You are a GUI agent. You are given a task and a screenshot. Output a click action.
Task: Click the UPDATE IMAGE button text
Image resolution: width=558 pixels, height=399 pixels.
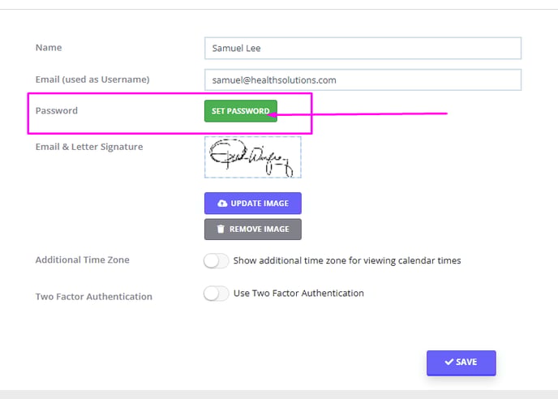tap(260, 204)
